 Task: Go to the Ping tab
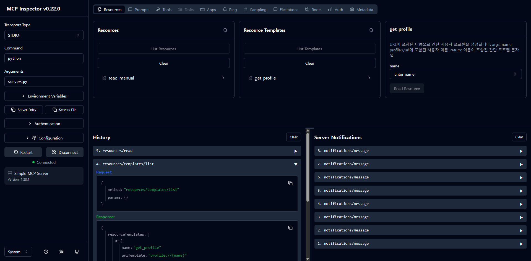point(230,9)
